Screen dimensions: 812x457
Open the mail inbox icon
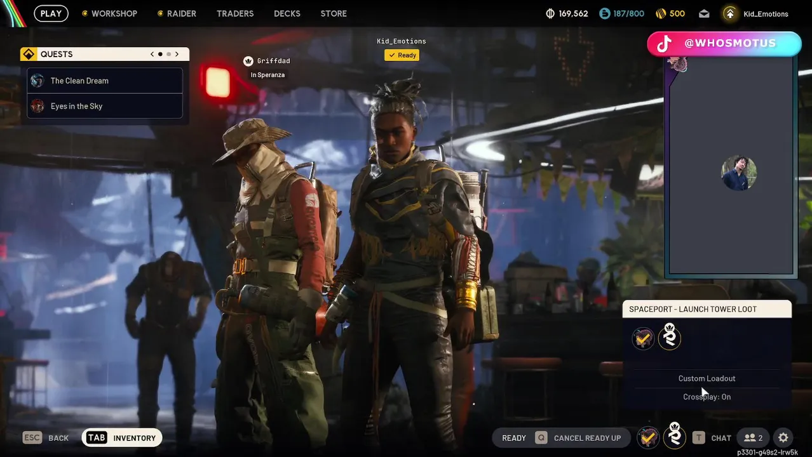(704, 13)
